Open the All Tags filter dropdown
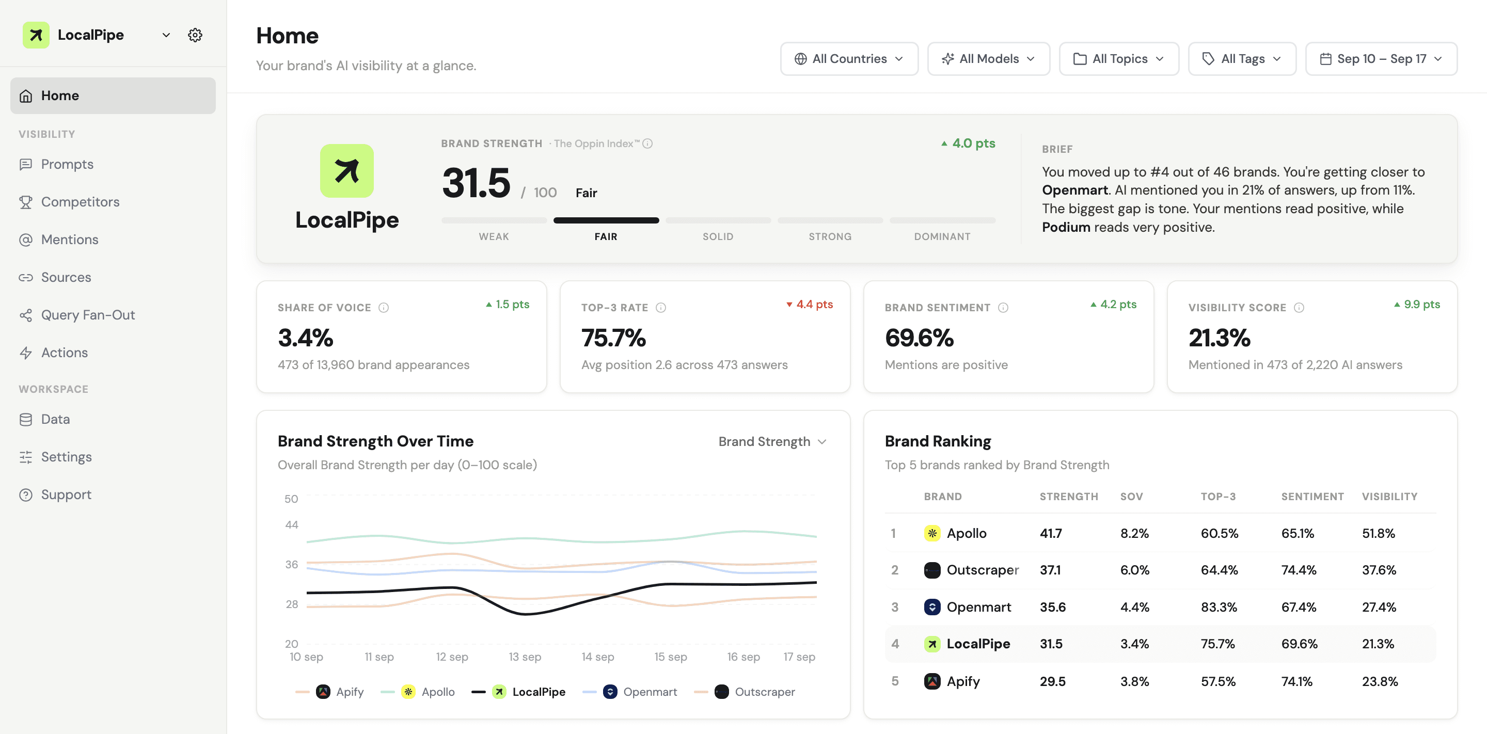 (1242, 59)
